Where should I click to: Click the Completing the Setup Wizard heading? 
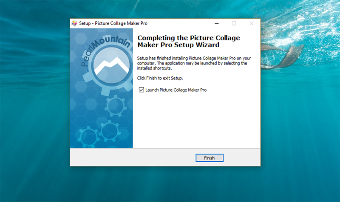(x=189, y=41)
